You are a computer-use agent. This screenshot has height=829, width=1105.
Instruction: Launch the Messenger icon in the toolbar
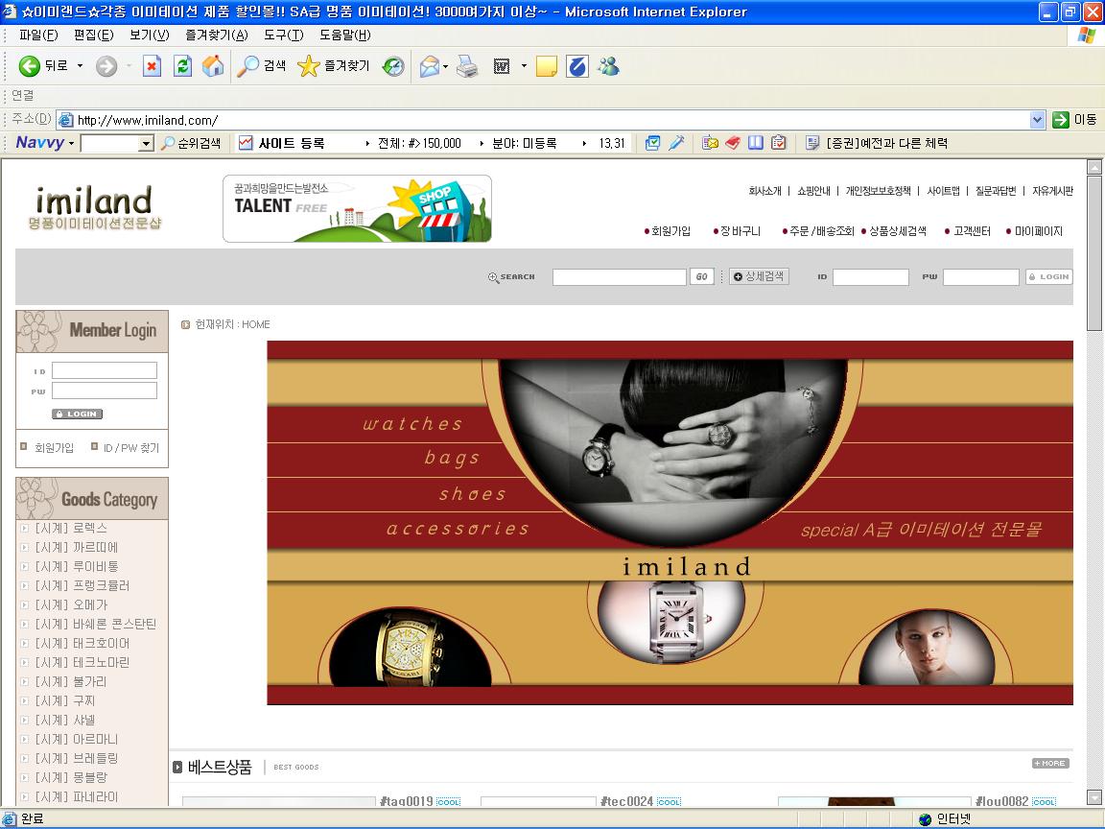608,66
